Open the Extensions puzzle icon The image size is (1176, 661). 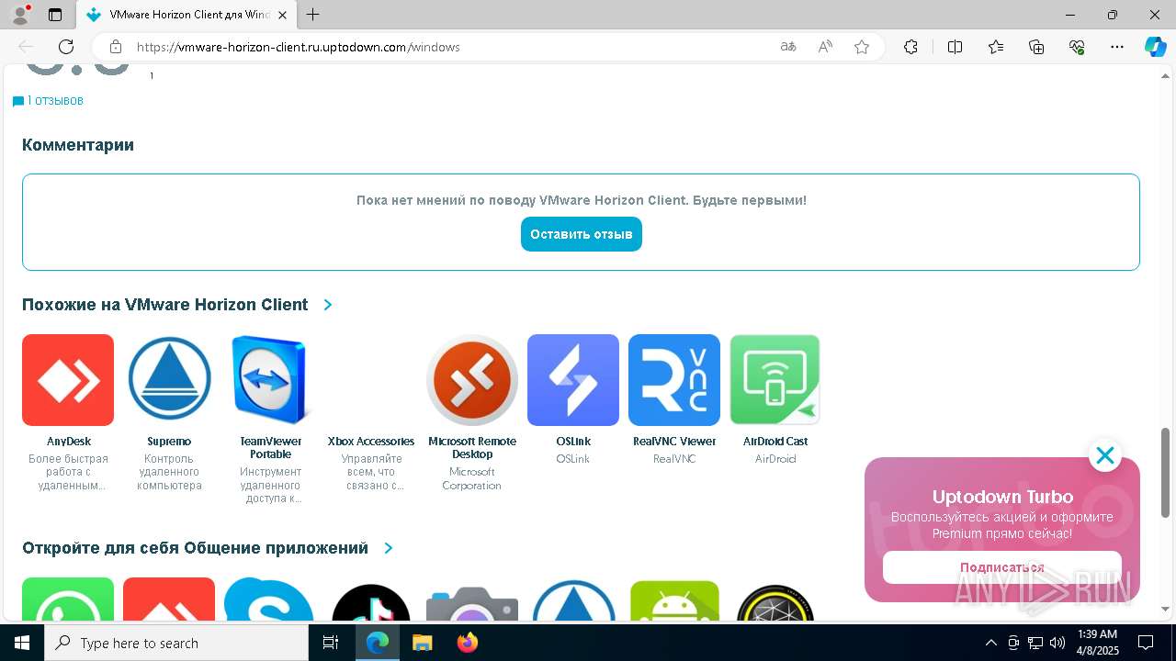[910, 47]
